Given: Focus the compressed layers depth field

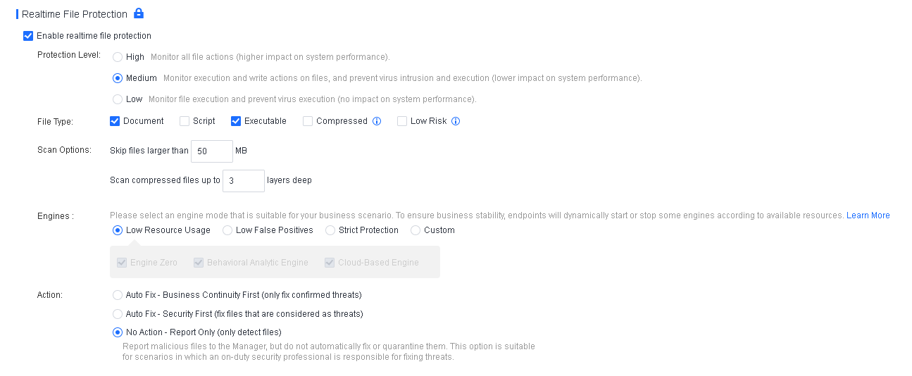Looking at the screenshot, I should click(243, 181).
